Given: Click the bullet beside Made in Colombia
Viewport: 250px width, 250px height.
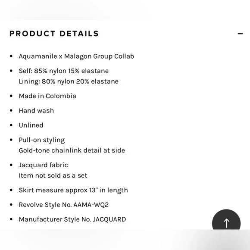Looking at the screenshot, I should pyautogui.click(x=11, y=96).
